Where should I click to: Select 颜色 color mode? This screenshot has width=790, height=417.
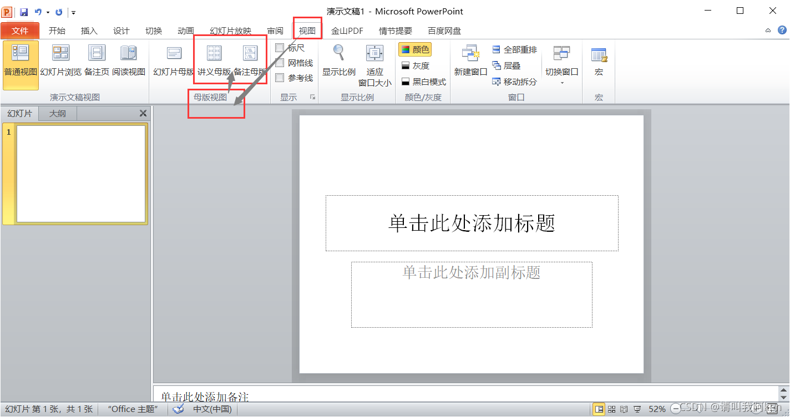[x=415, y=50]
